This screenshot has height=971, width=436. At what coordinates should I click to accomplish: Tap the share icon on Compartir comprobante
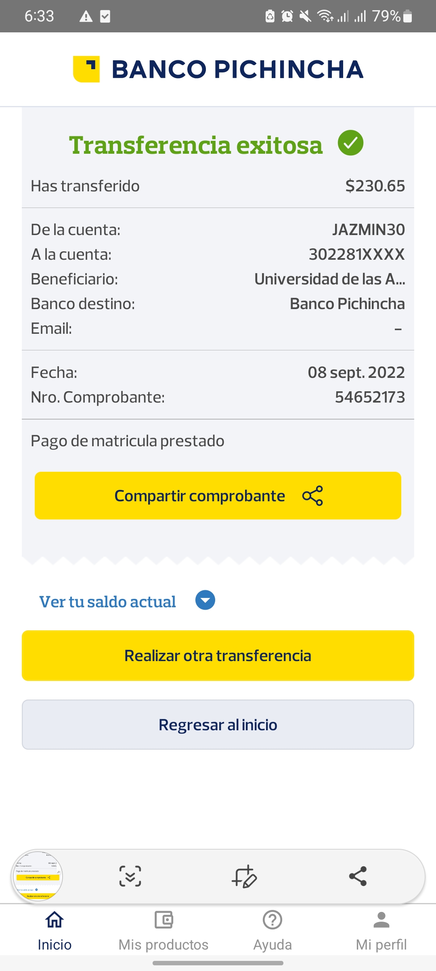tap(312, 496)
